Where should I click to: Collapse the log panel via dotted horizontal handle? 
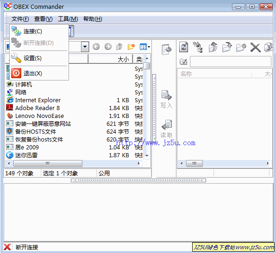(138, 180)
